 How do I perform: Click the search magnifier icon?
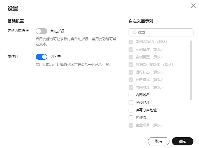coord(134,32)
